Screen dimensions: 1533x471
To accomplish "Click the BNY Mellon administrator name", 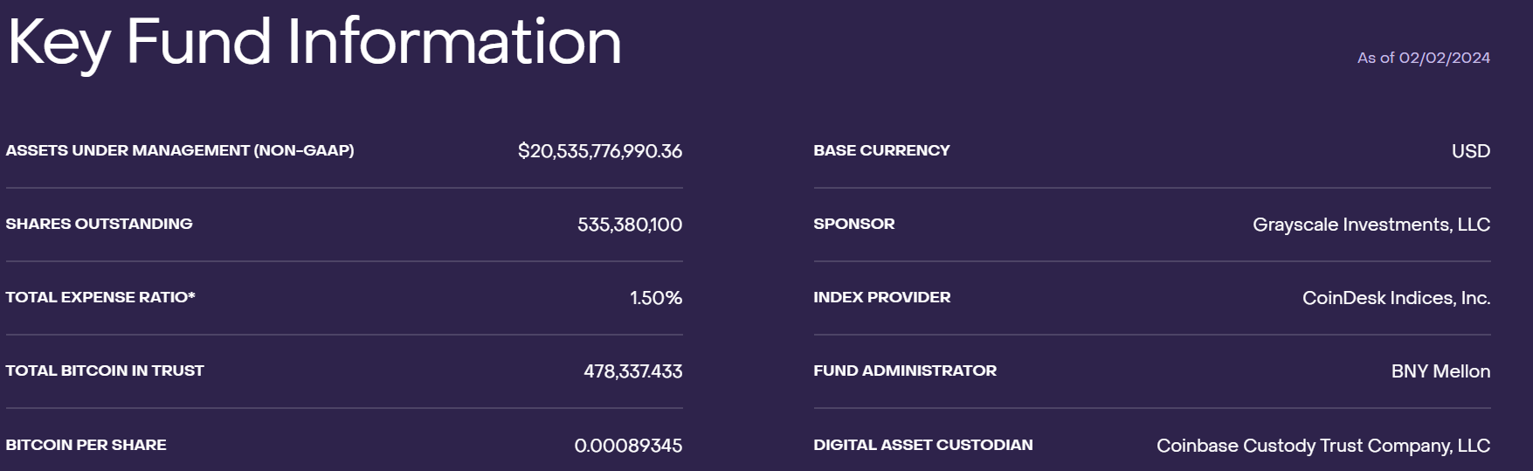I will [x=1440, y=371].
